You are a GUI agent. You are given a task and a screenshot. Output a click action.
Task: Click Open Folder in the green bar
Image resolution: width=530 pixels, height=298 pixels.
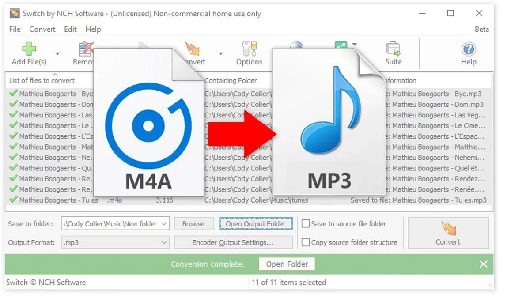(x=287, y=264)
